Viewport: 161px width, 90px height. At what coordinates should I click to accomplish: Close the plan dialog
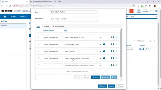coord(120,86)
